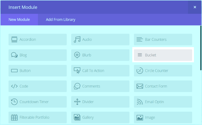
Task: Pick the Countdown Timer clock icon
Action: coord(14,102)
